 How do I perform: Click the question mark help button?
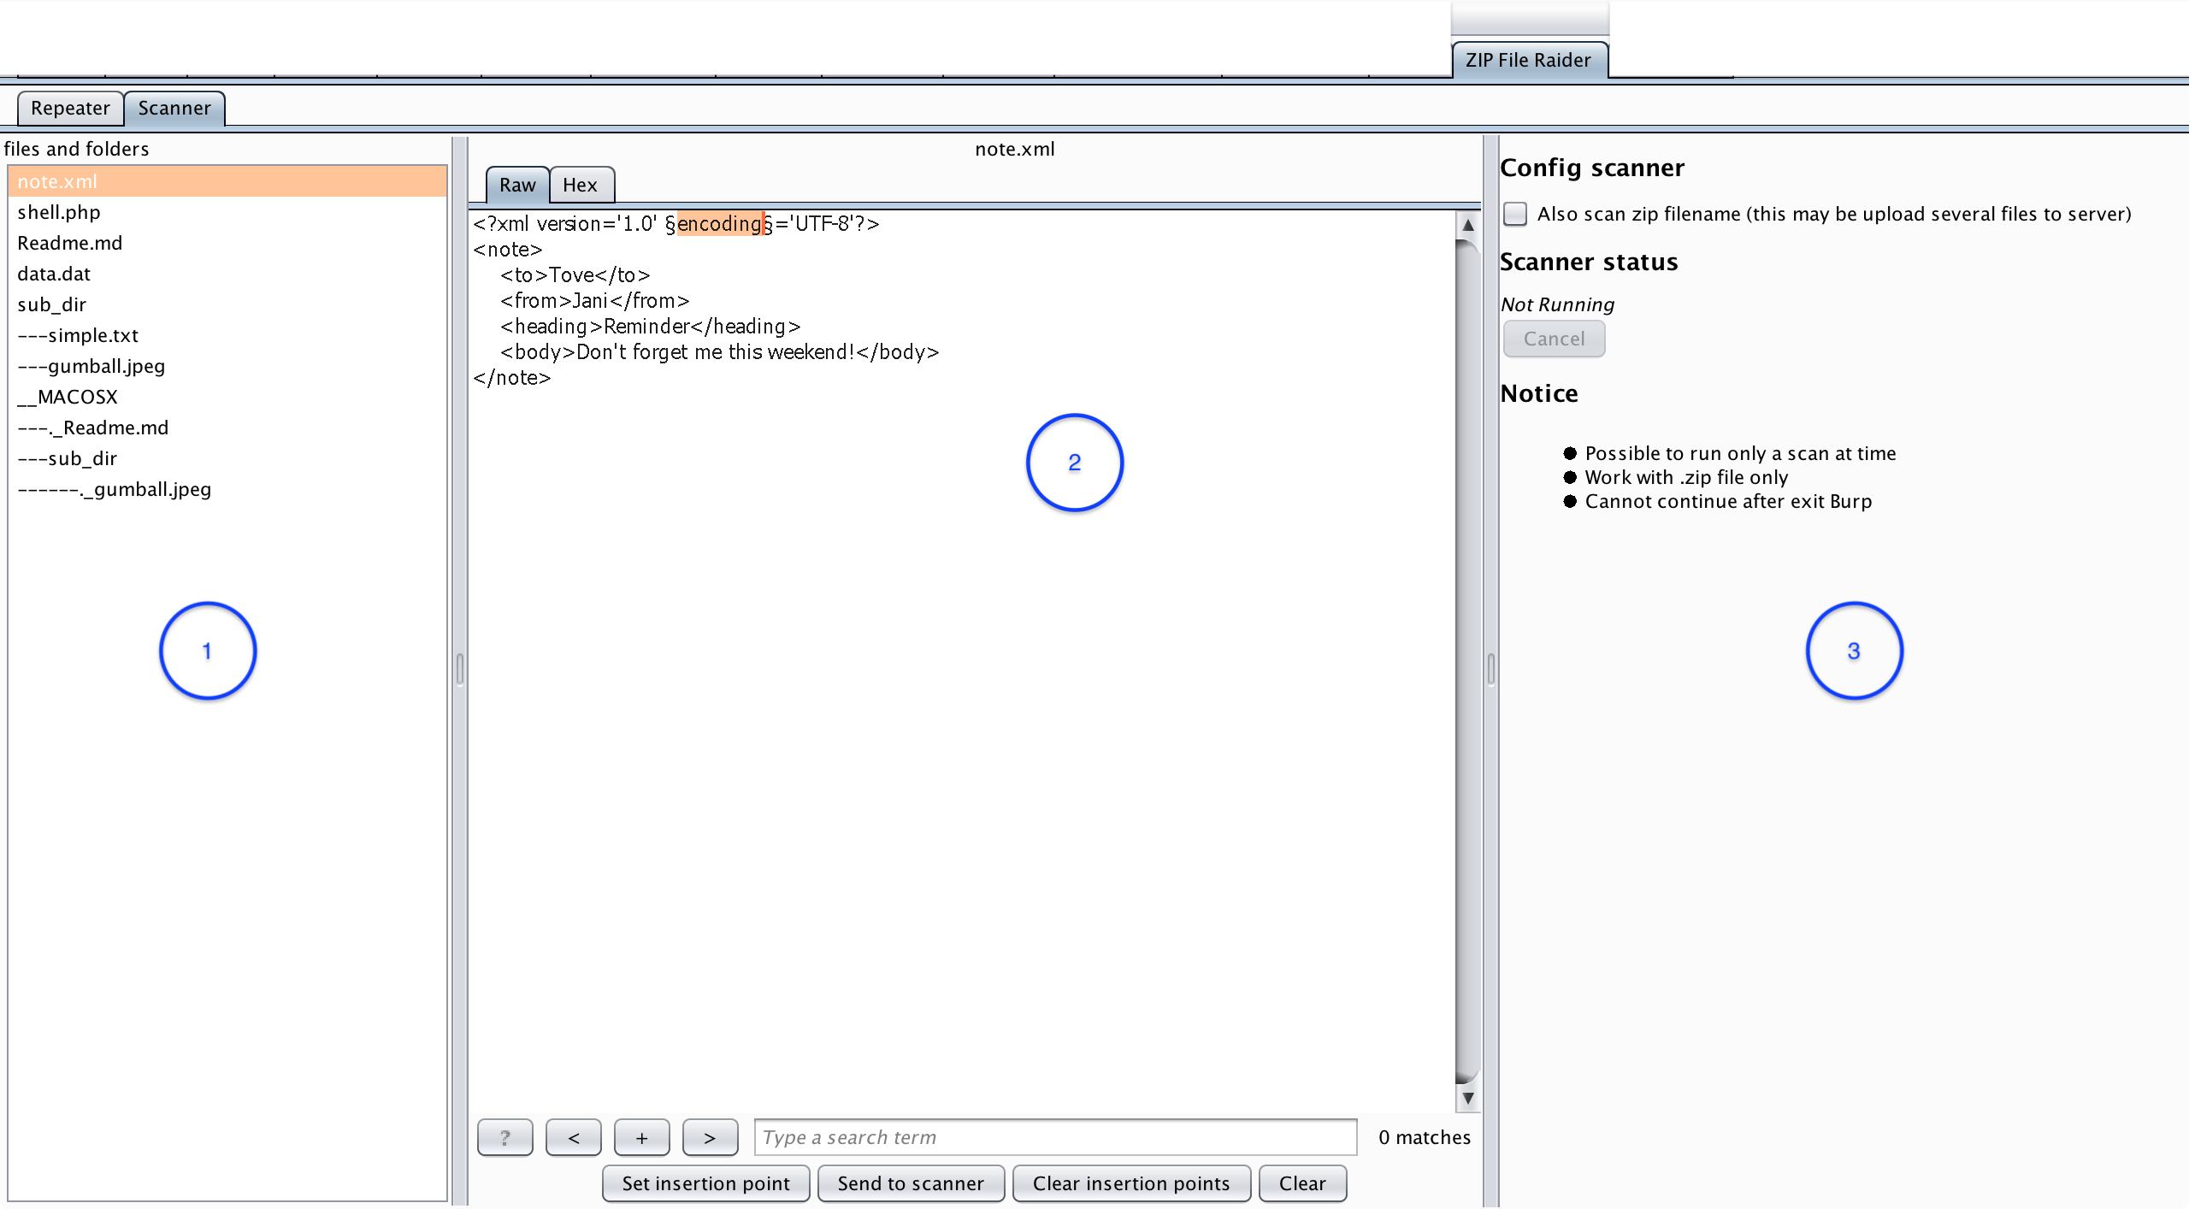(x=504, y=1137)
